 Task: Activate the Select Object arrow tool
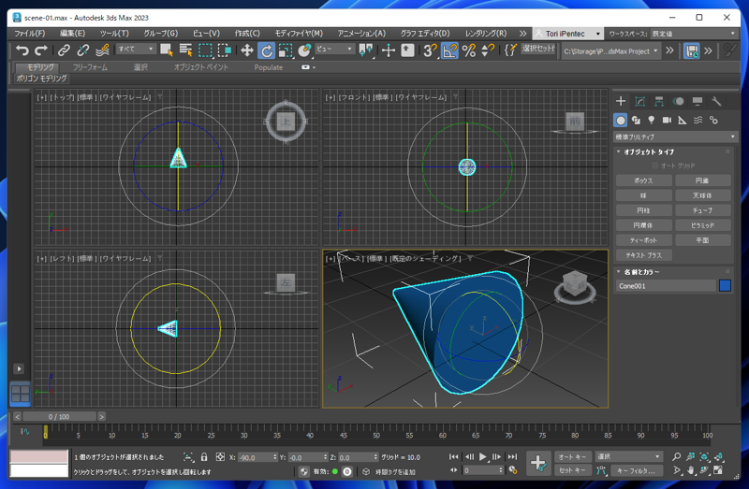tap(167, 50)
